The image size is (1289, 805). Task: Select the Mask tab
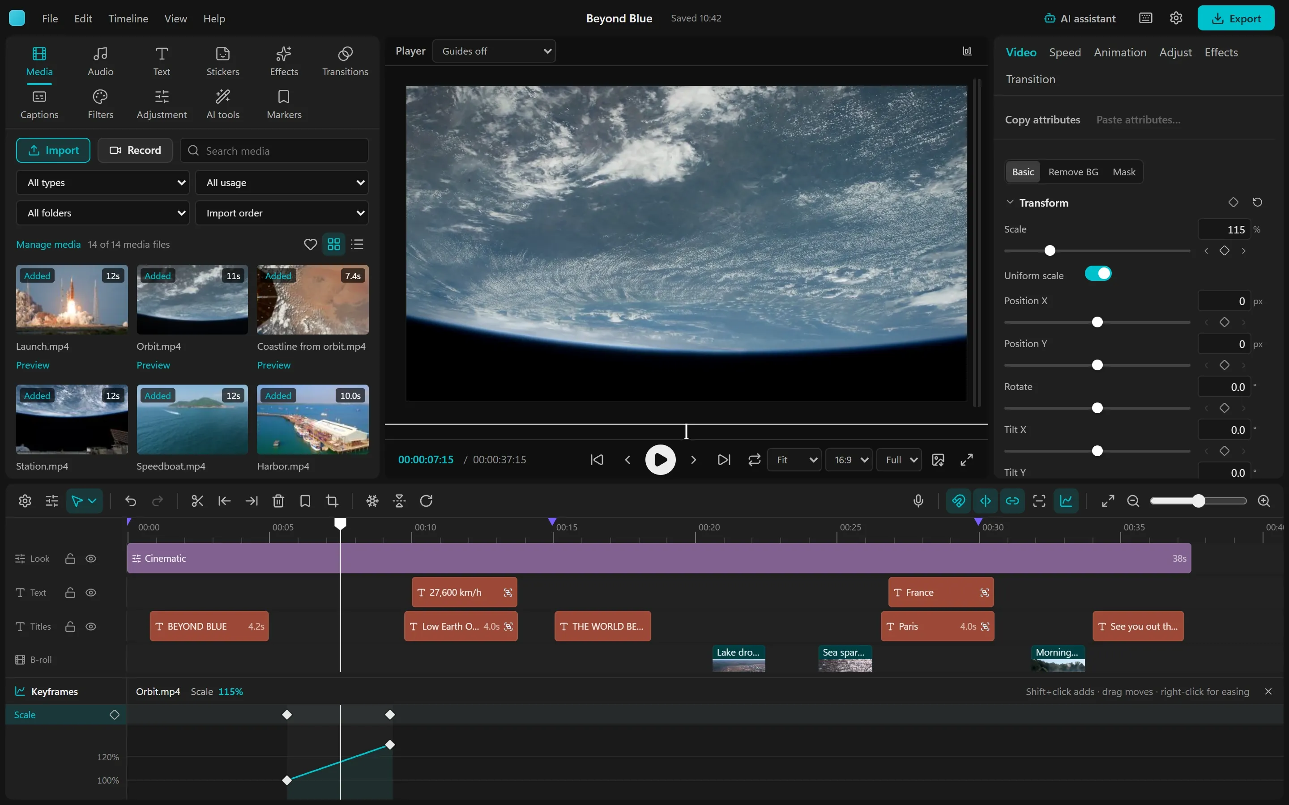point(1123,172)
